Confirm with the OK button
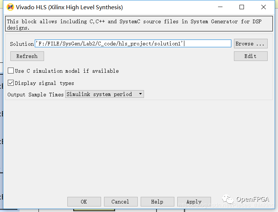The height and width of the screenshot is (212, 278). point(84,202)
